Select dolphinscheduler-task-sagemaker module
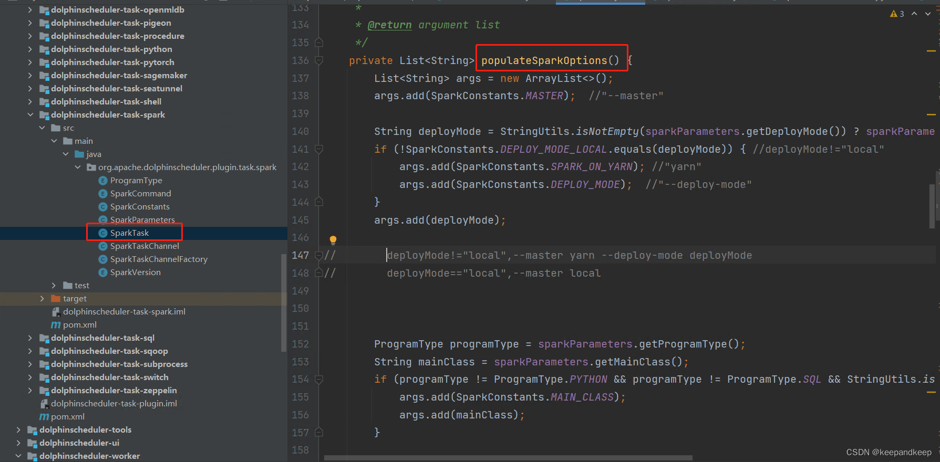 [119, 76]
